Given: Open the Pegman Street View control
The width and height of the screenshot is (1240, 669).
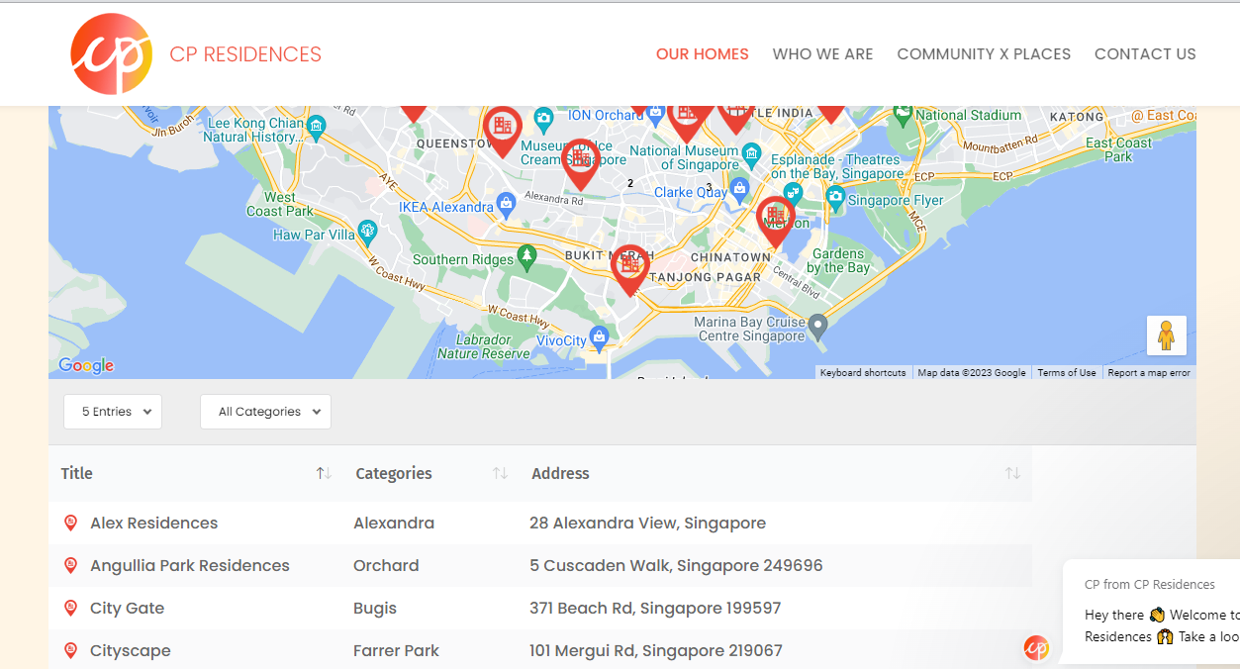Looking at the screenshot, I should tap(1167, 335).
